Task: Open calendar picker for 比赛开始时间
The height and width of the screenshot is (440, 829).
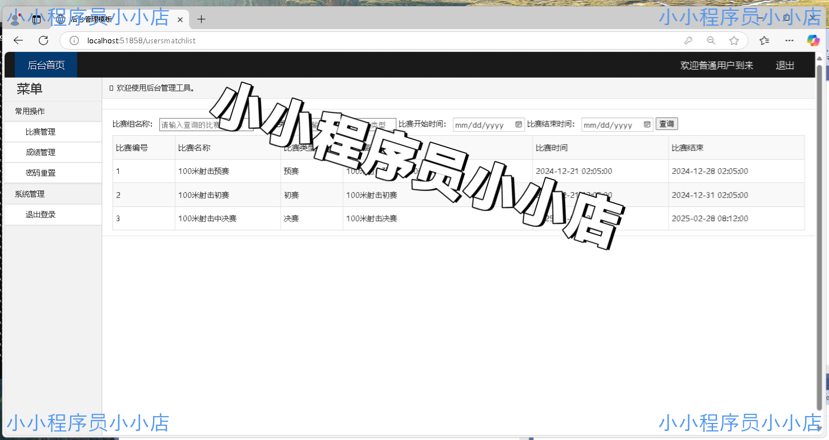Action: click(x=518, y=125)
